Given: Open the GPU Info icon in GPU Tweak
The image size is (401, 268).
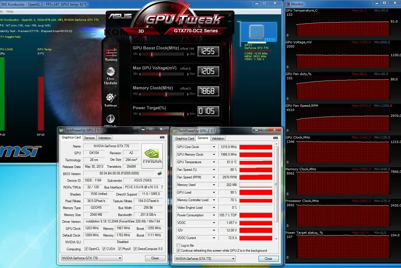Looking at the screenshot, I should point(110,119).
